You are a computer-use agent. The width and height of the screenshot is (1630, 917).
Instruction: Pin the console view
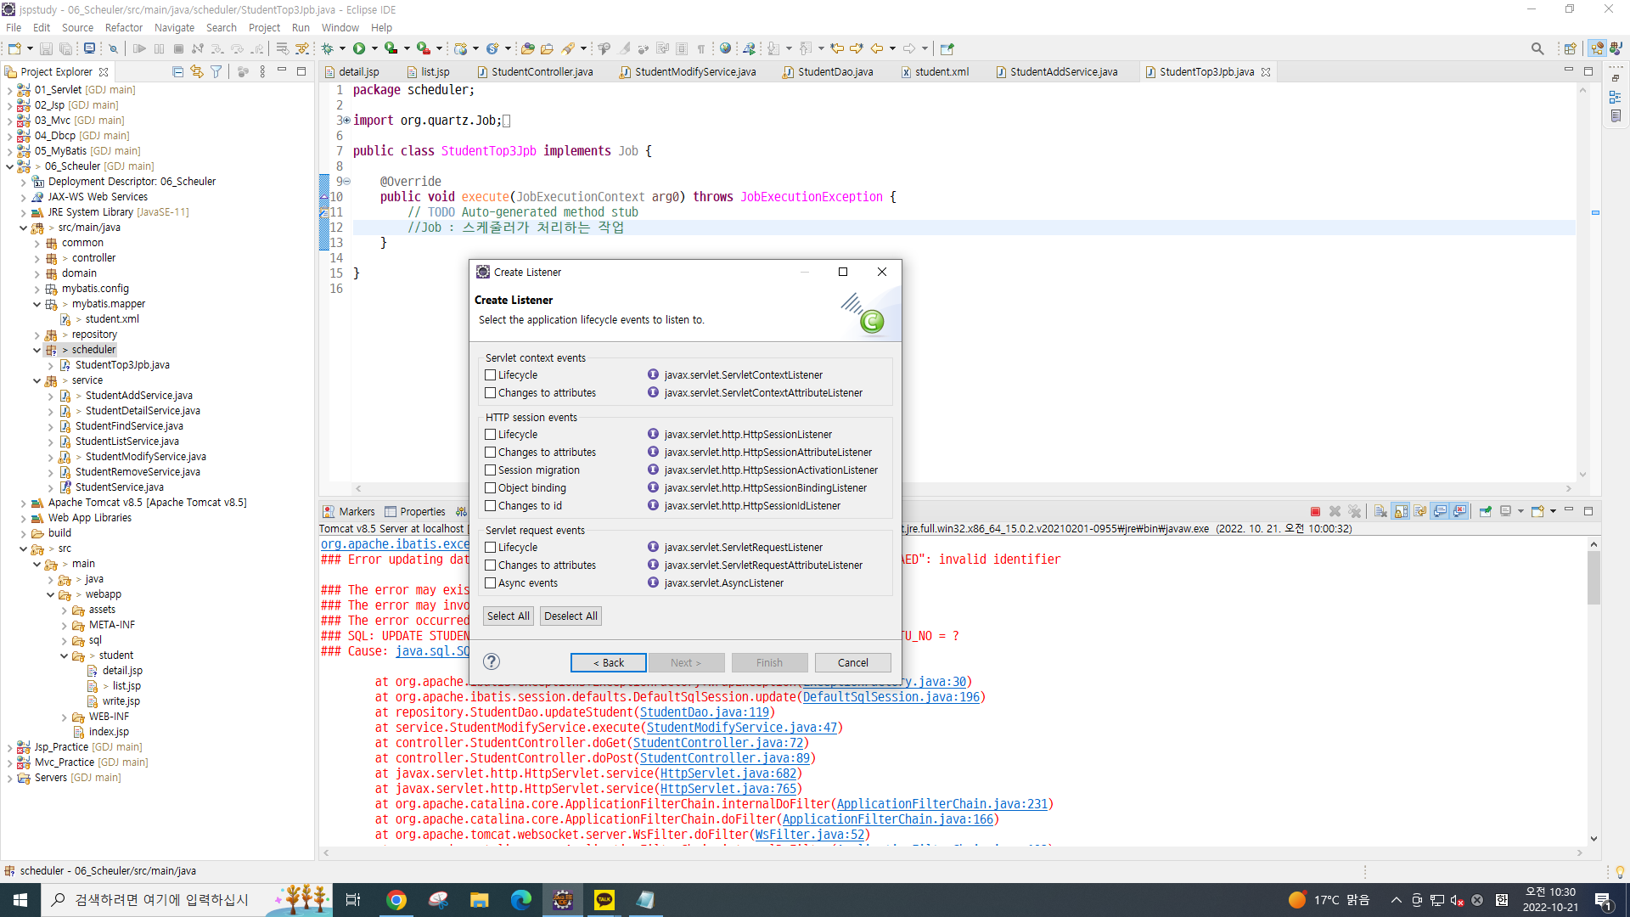pyautogui.click(x=1485, y=511)
